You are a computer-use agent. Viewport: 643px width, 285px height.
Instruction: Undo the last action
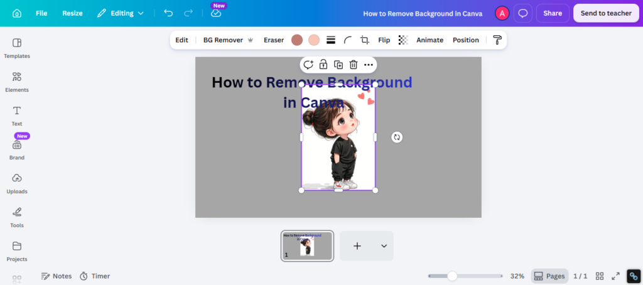168,13
